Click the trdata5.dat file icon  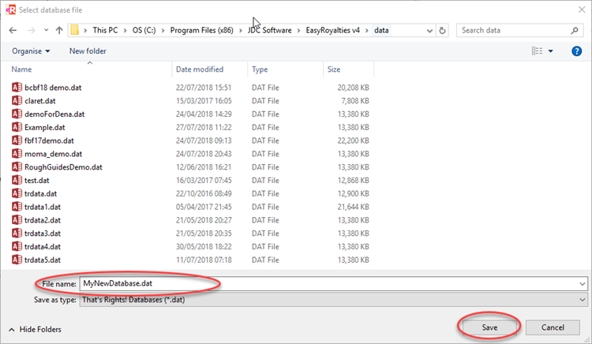(x=17, y=260)
